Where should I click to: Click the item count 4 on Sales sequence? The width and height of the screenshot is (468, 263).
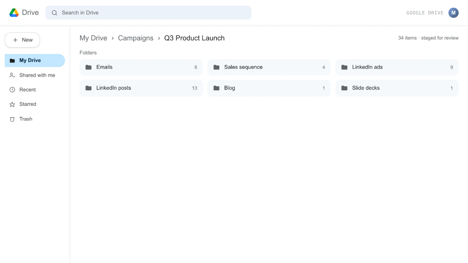324,67
